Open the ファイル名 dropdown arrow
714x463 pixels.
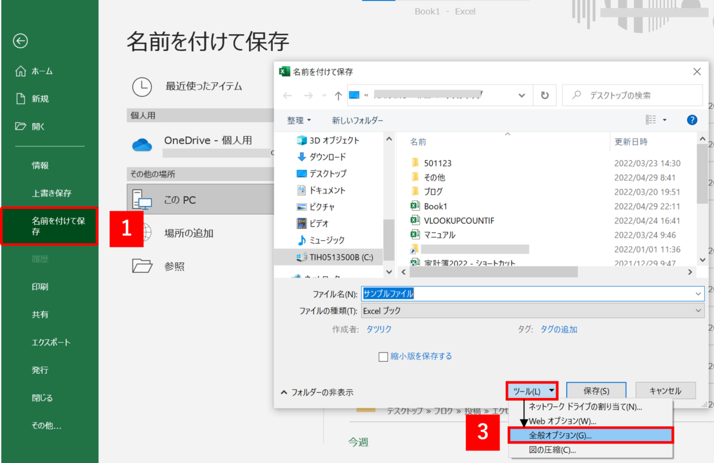pos(698,294)
